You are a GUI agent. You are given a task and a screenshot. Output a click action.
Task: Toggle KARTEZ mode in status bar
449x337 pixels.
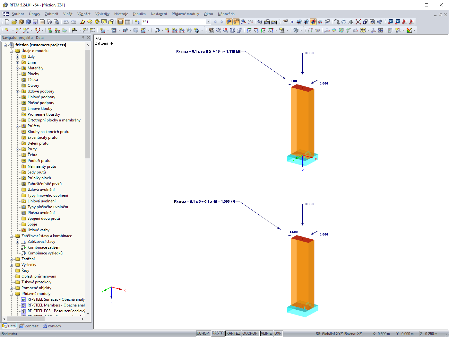coord(233,333)
